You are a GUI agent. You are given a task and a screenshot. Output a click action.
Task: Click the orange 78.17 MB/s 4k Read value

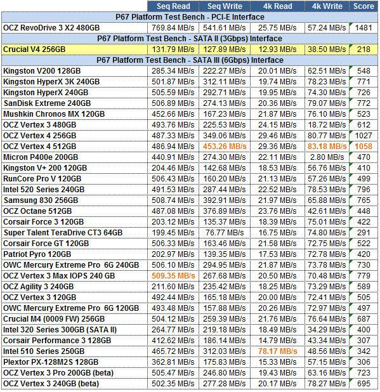[277, 351]
